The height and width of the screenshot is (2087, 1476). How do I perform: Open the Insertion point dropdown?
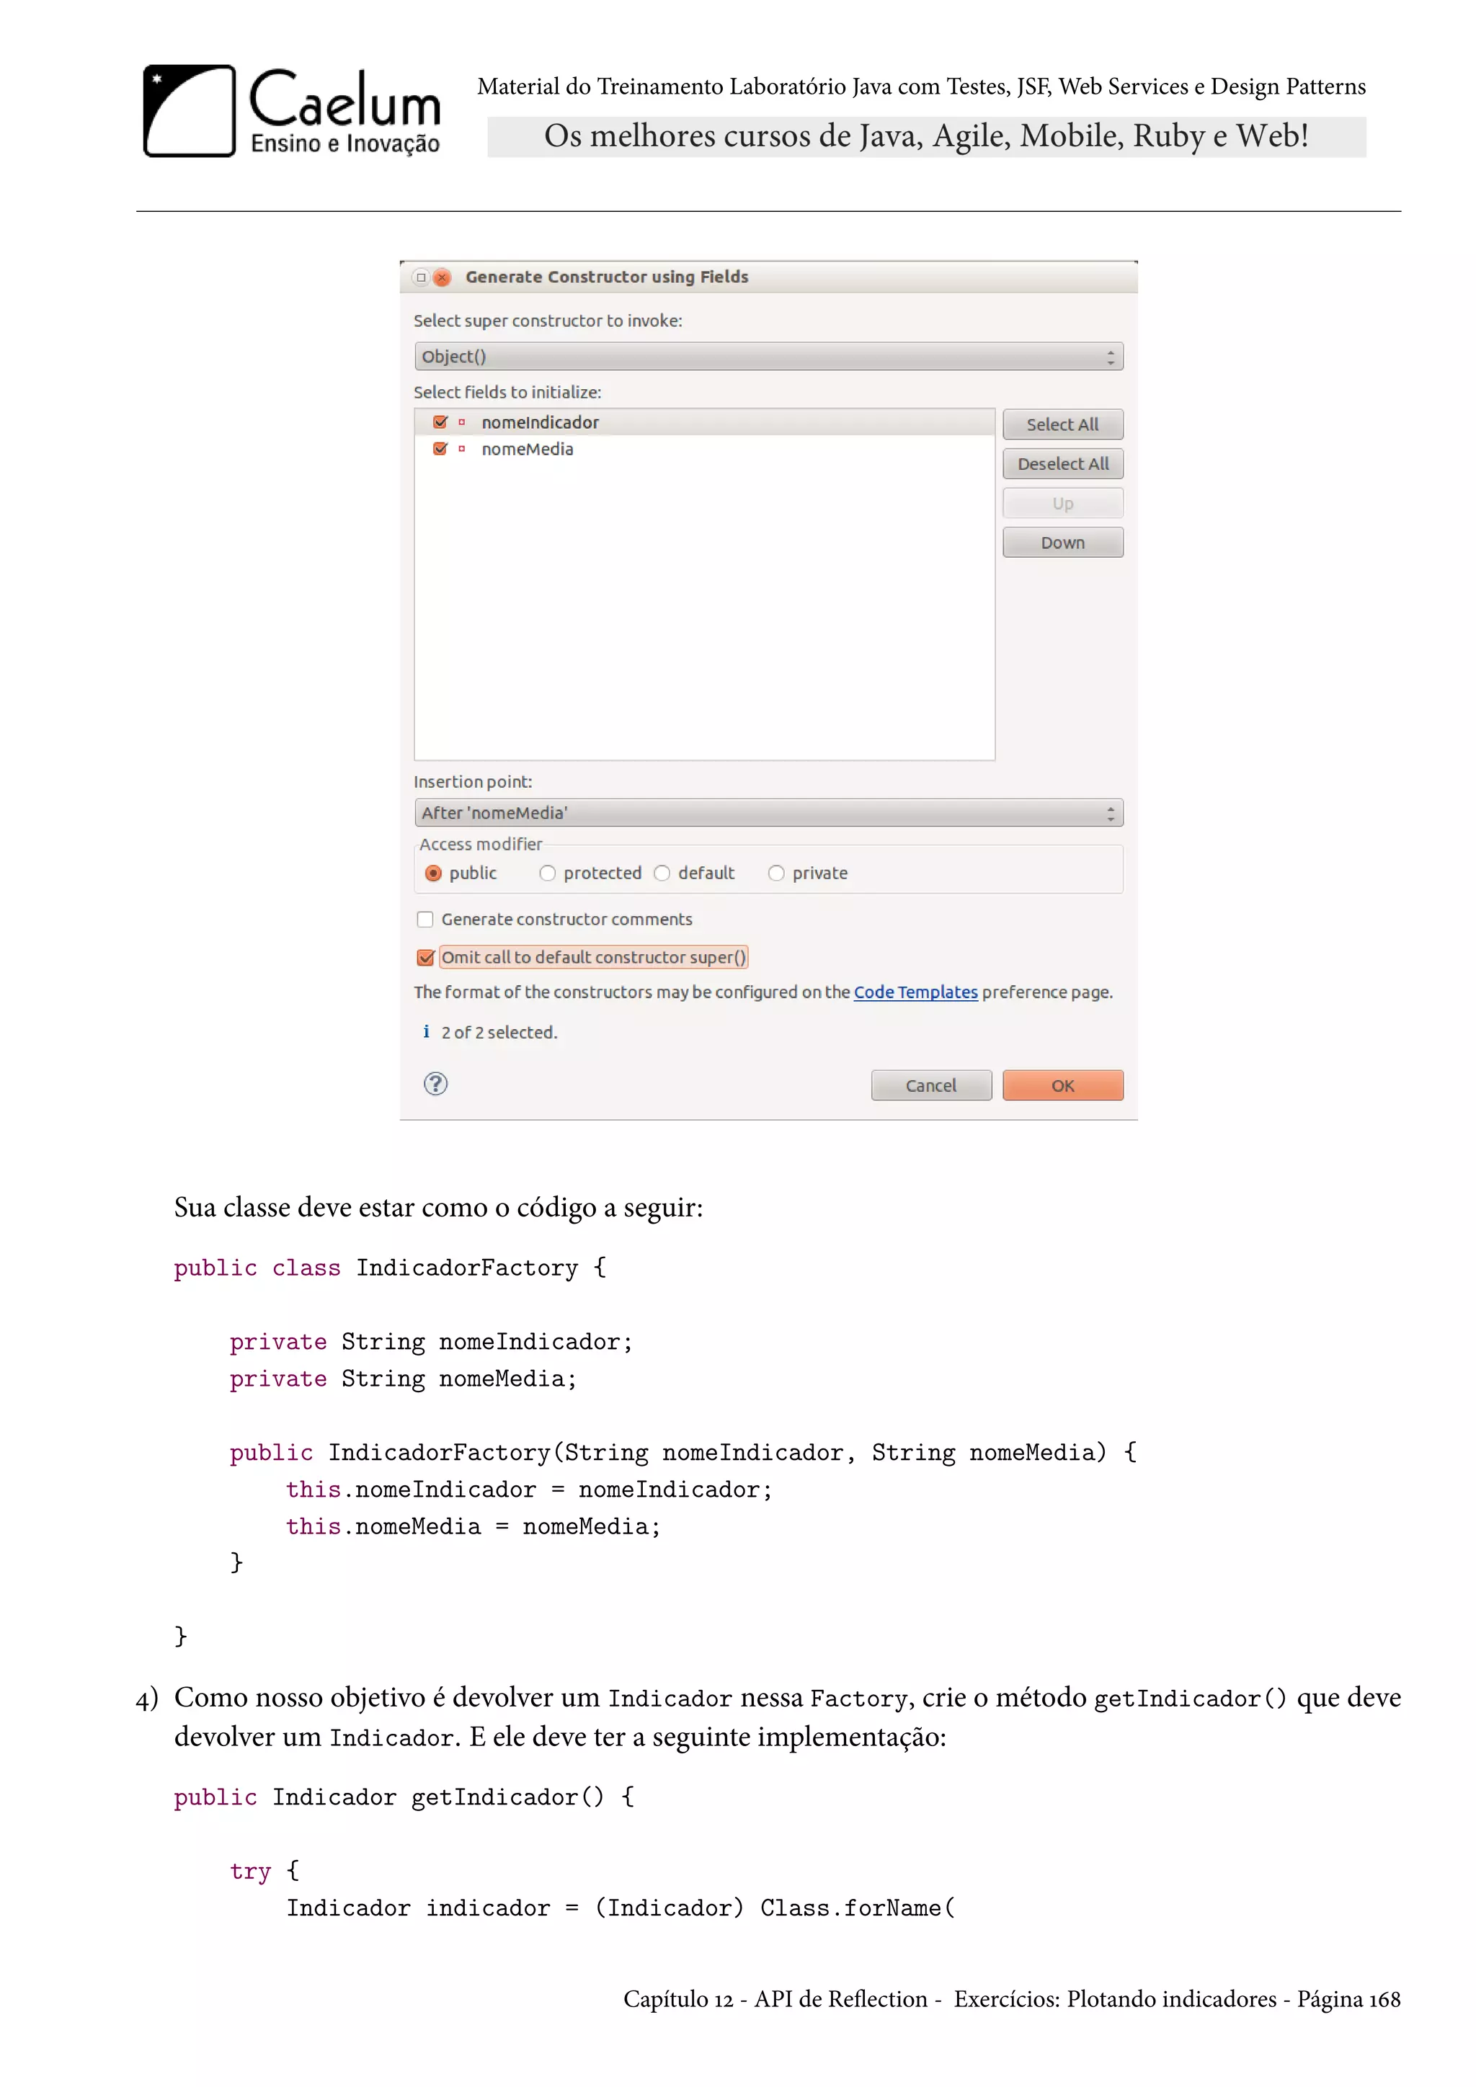[x=769, y=813]
